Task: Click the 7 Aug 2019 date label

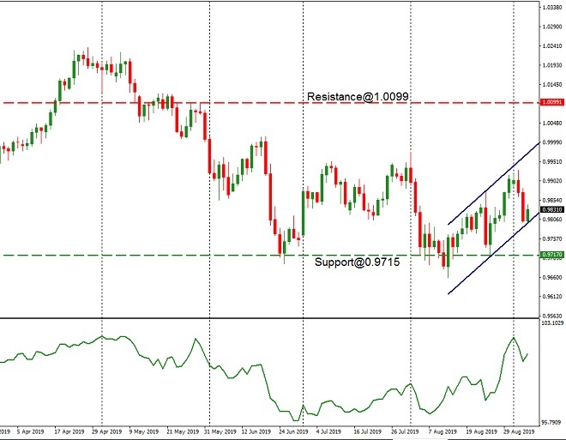Action: tap(443, 431)
